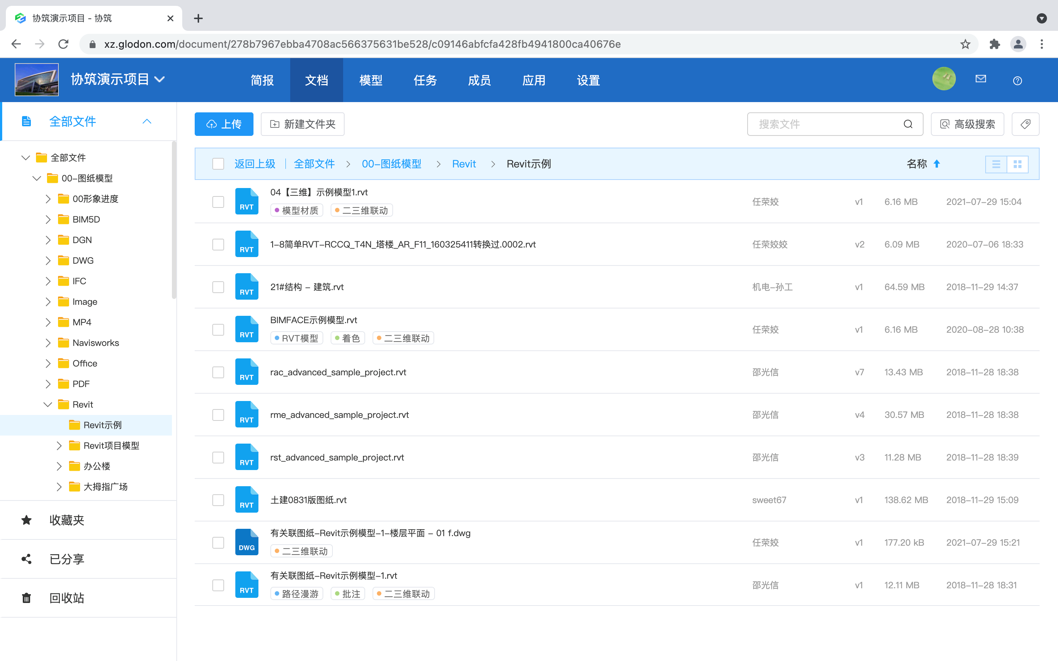Click the tag icon beside advanced search
This screenshot has width=1058, height=661.
[1025, 124]
